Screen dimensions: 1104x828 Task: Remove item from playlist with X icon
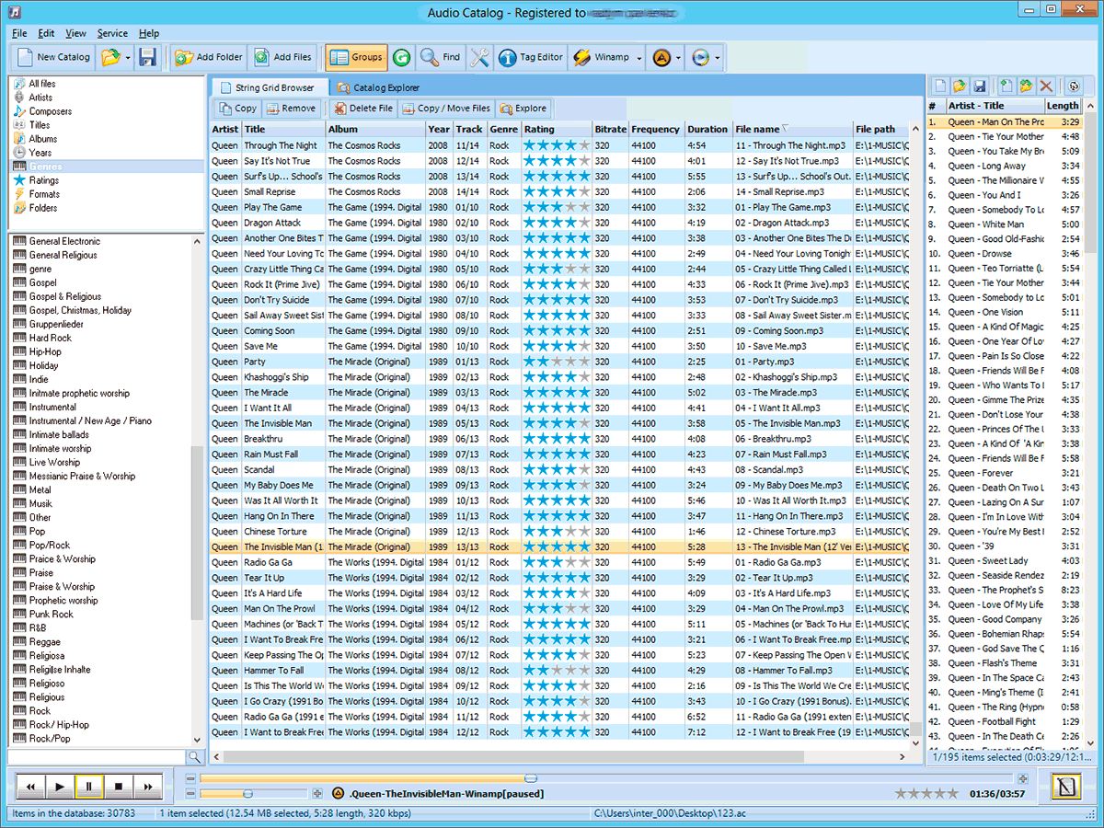pos(1046,86)
